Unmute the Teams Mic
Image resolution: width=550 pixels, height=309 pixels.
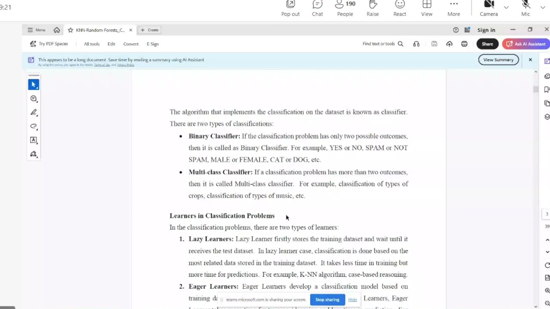tap(526, 9)
